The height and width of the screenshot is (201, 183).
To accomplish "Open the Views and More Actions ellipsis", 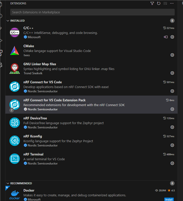I will pyautogui.click(x=172, y=3).
